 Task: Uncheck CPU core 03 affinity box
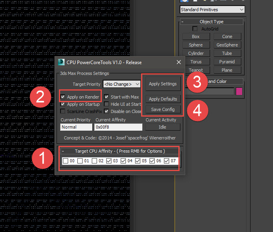(109, 161)
